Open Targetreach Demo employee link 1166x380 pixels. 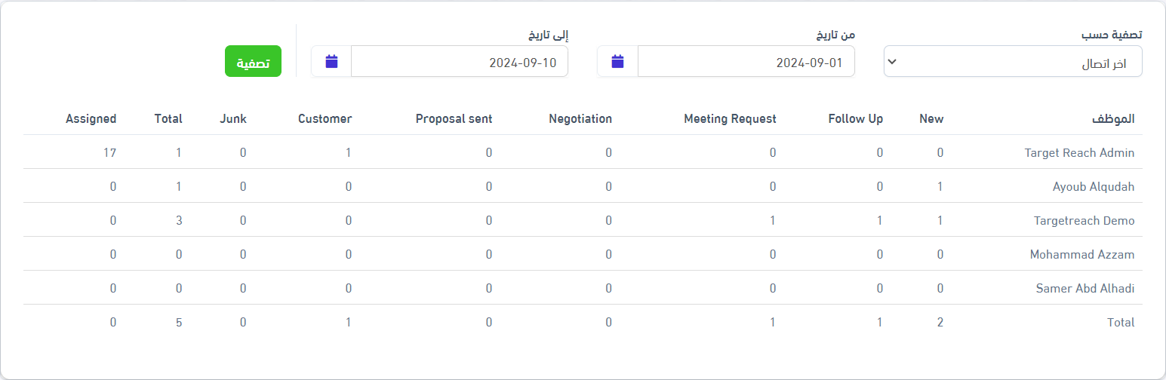(x=1084, y=221)
